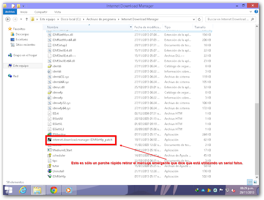Select the Vista tab
Viewport: 264px width, 200px height.
[x=57, y=12]
